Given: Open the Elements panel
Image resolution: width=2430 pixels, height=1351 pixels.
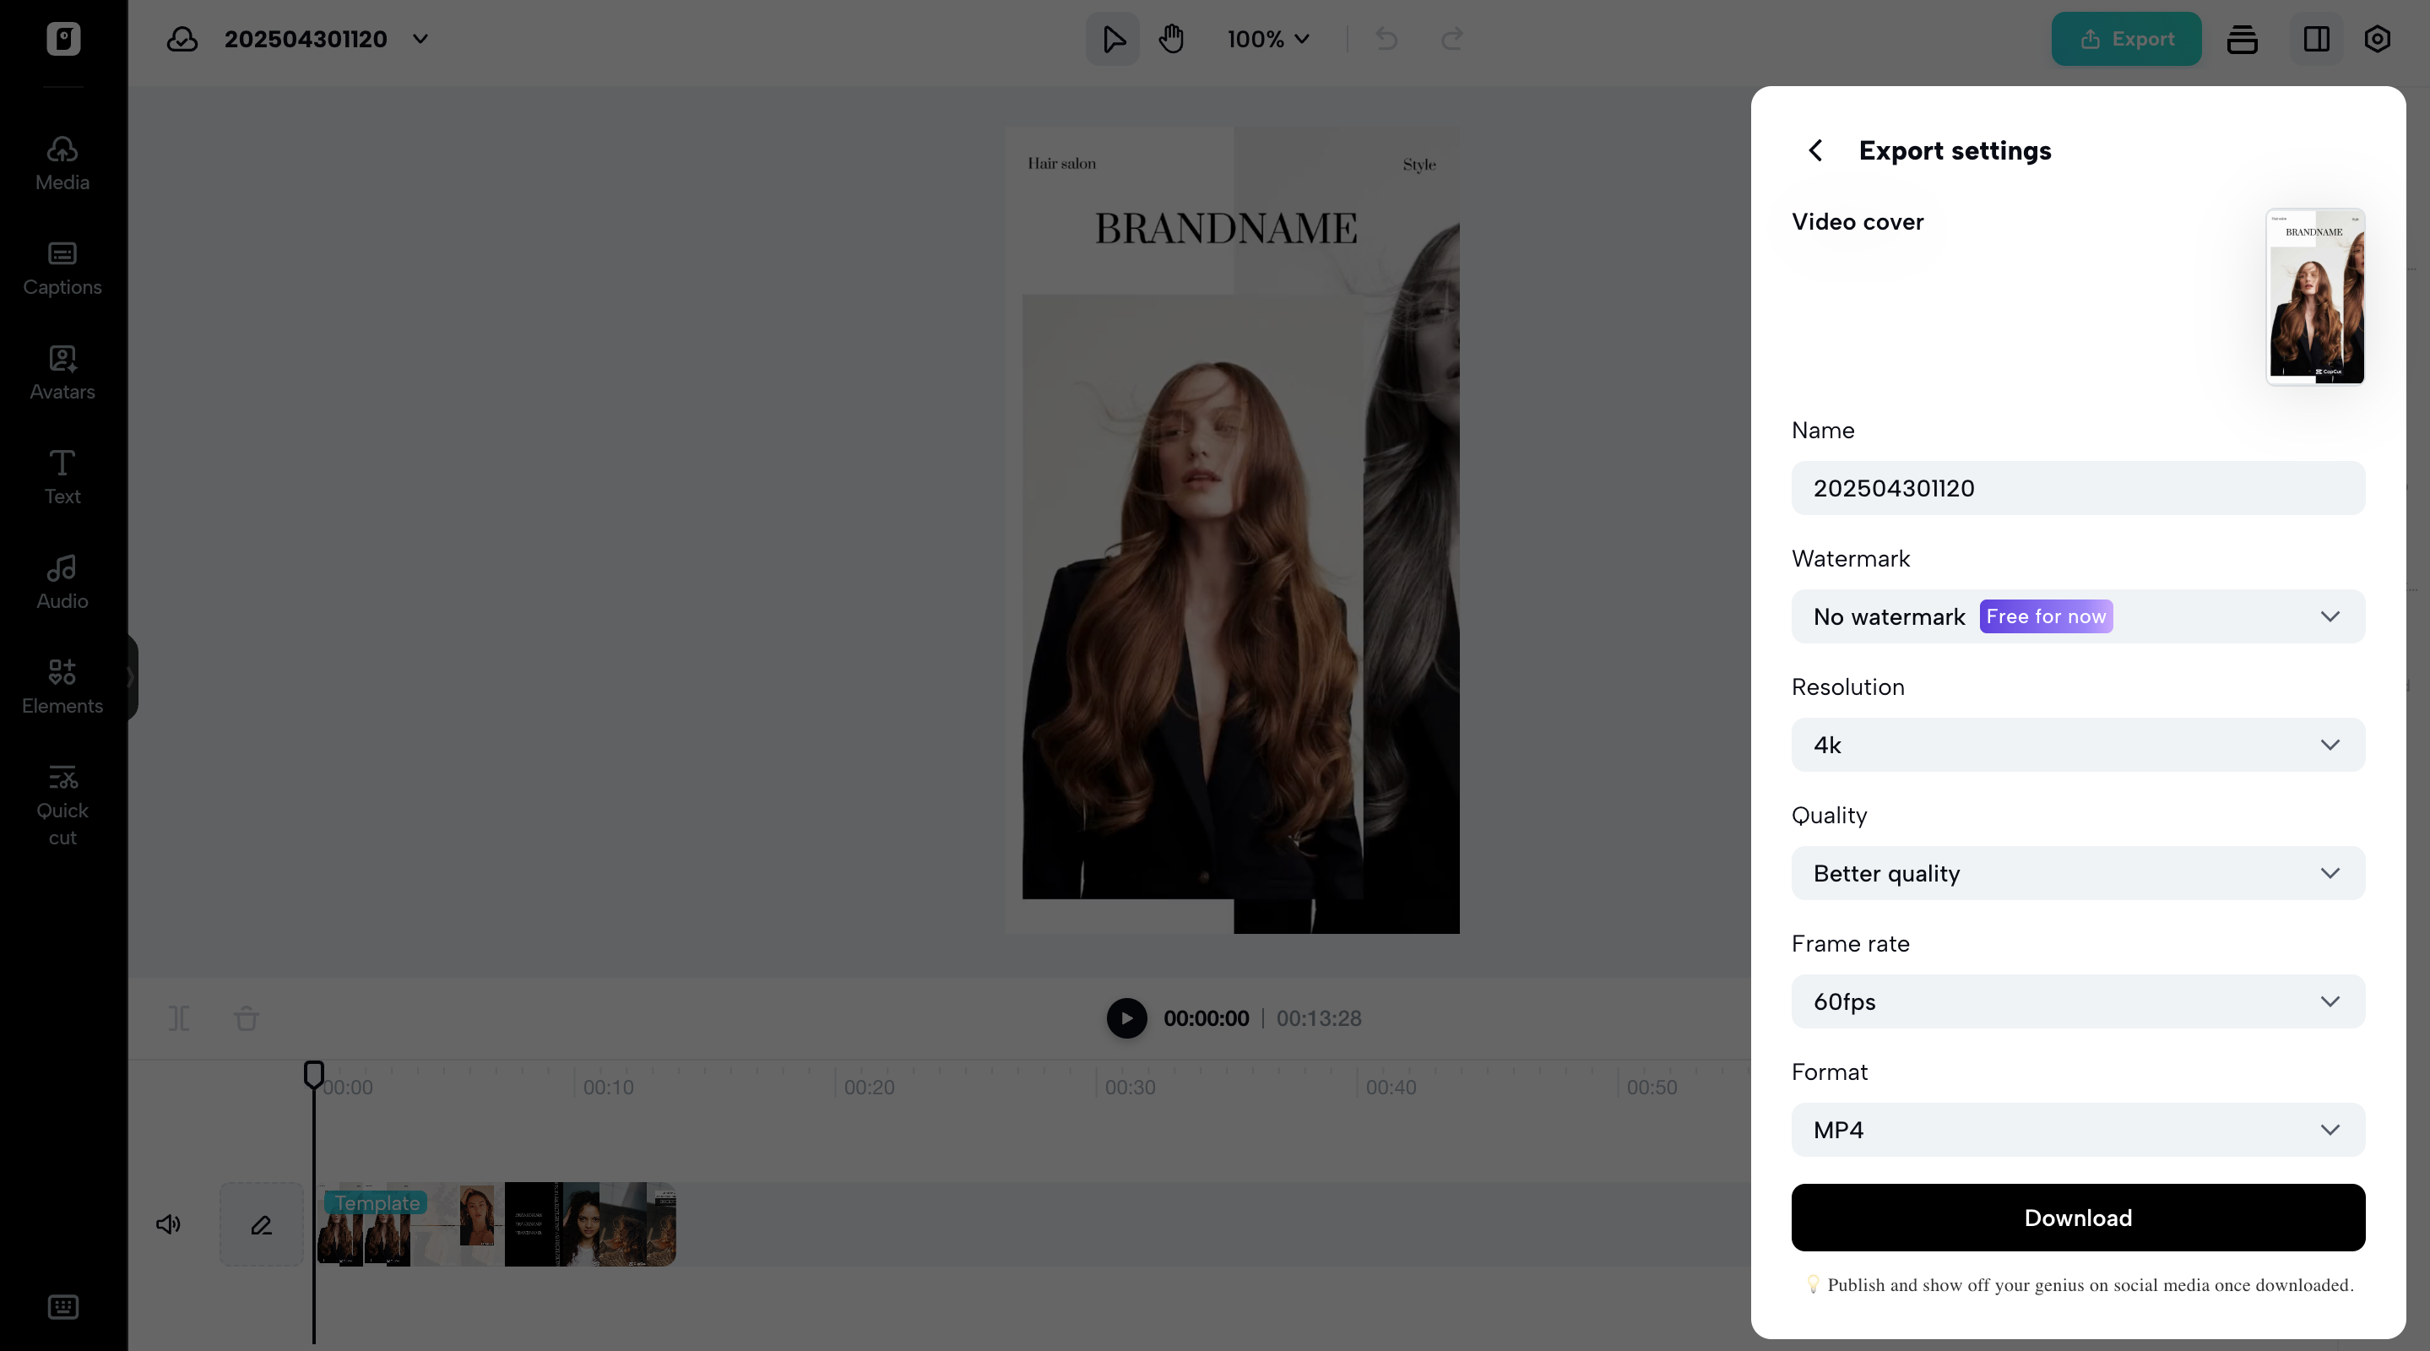Looking at the screenshot, I should [x=62, y=686].
